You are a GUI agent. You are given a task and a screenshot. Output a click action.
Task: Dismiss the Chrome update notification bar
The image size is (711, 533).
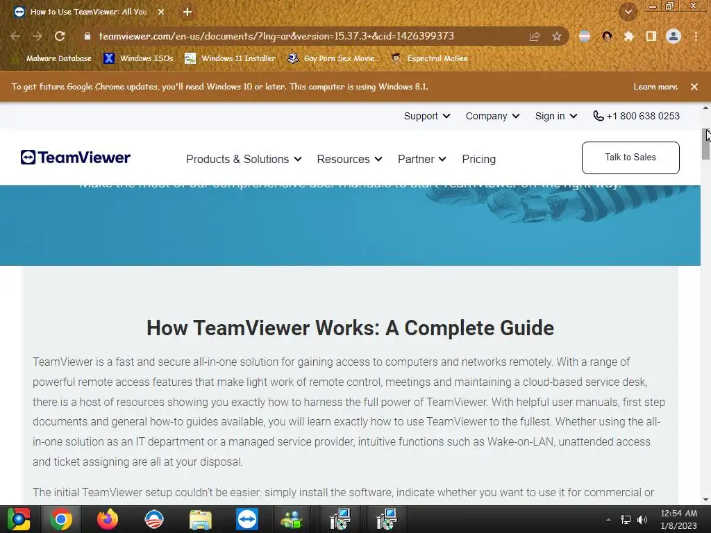694,87
